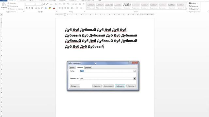Switch to the Перейти tab in dialog
This screenshot has width=209, height=117.
[x=88, y=68]
